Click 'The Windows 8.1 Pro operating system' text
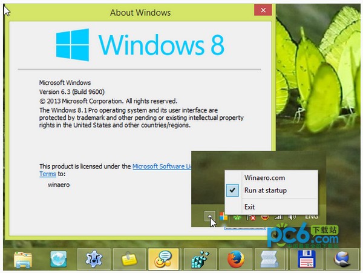 [128, 110]
